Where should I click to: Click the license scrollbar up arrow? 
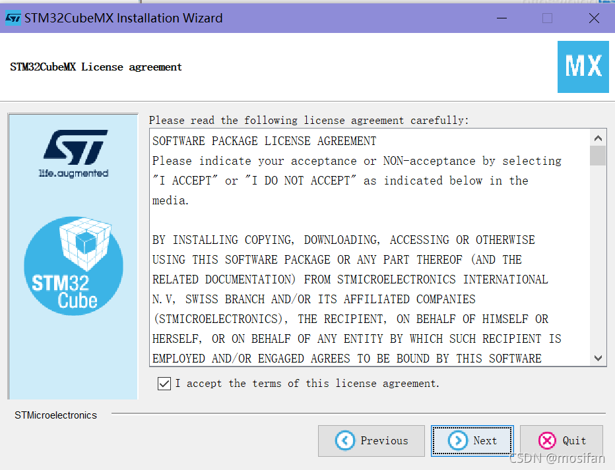(598, 138)
